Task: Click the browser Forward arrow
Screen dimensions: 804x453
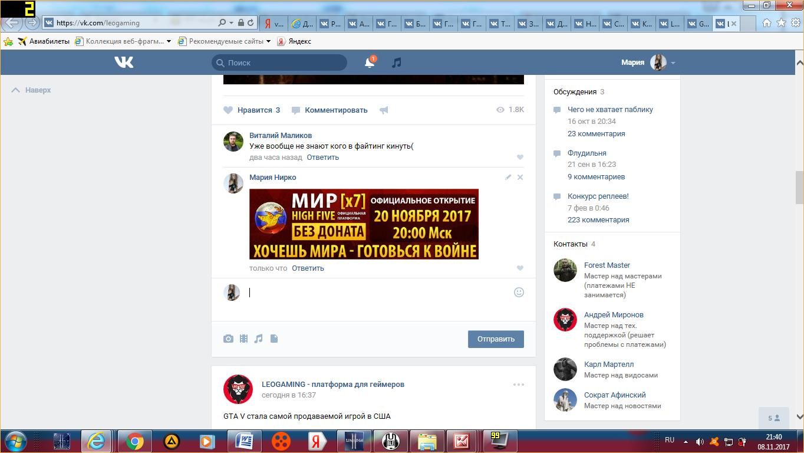Action: (32, 23)
